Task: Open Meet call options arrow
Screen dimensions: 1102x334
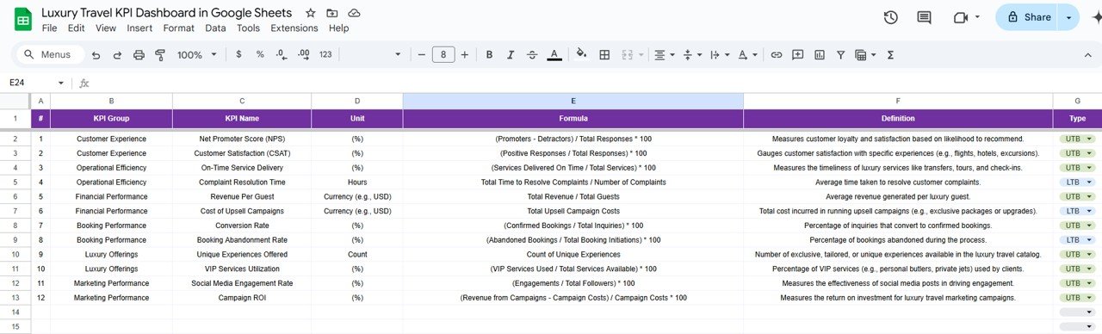Action: coord(978,17)
